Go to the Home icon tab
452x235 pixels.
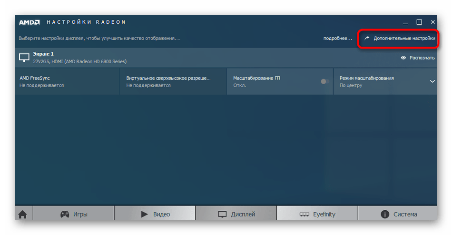point(22,214)
